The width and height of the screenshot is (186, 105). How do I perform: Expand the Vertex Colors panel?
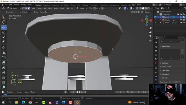pos(166,67)
